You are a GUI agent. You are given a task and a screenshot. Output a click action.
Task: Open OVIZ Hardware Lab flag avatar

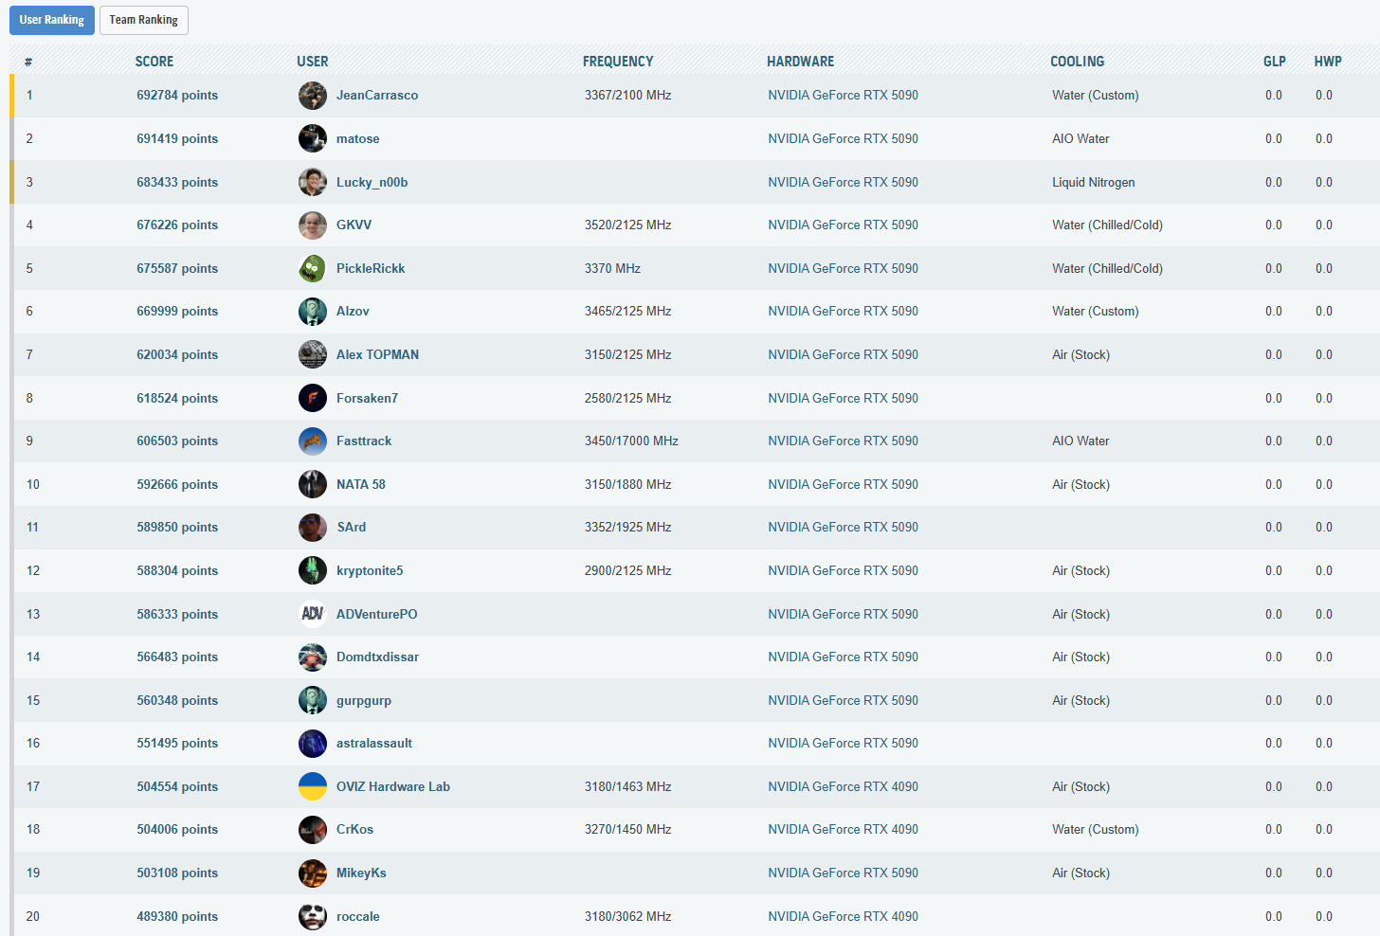tap(312, 786)
